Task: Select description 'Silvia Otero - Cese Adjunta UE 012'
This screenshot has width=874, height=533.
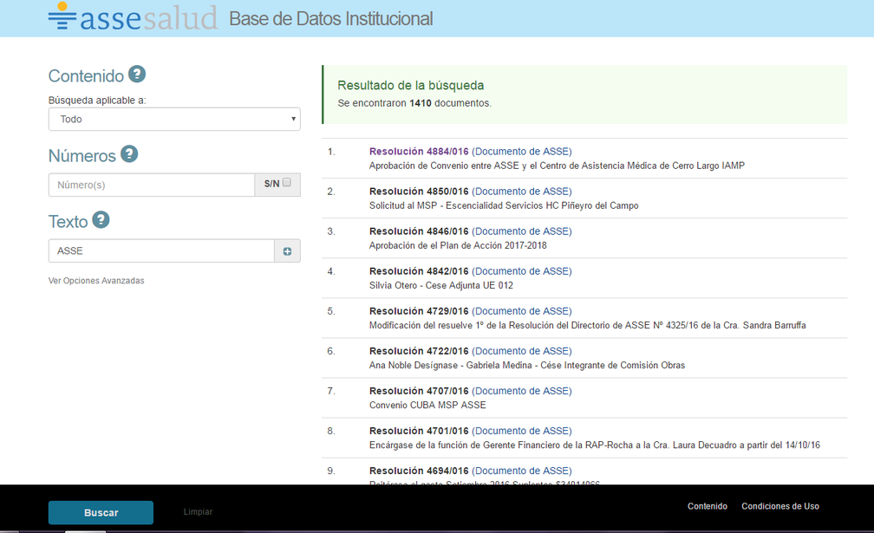Action: coord(440,286)
